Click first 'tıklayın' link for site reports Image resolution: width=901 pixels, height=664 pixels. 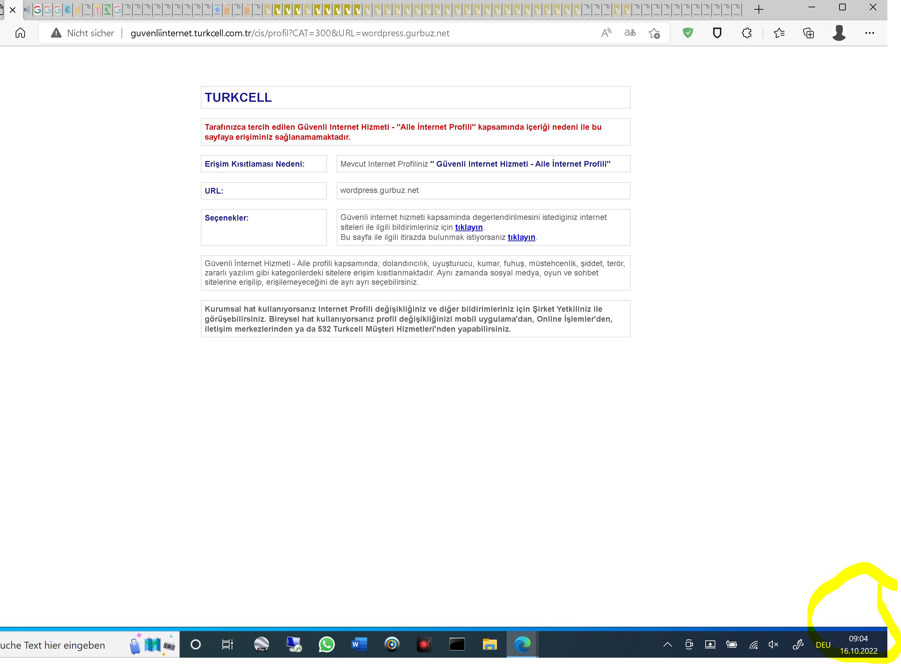(468, 227)
